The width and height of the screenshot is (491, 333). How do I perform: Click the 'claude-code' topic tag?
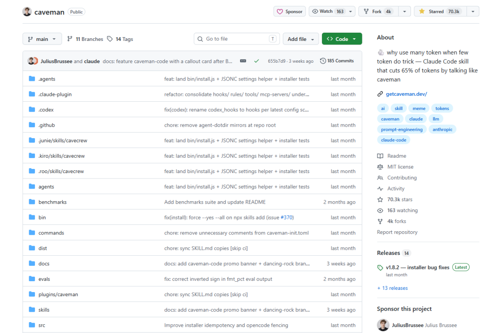pyautogui.click(x=394, y=140)
